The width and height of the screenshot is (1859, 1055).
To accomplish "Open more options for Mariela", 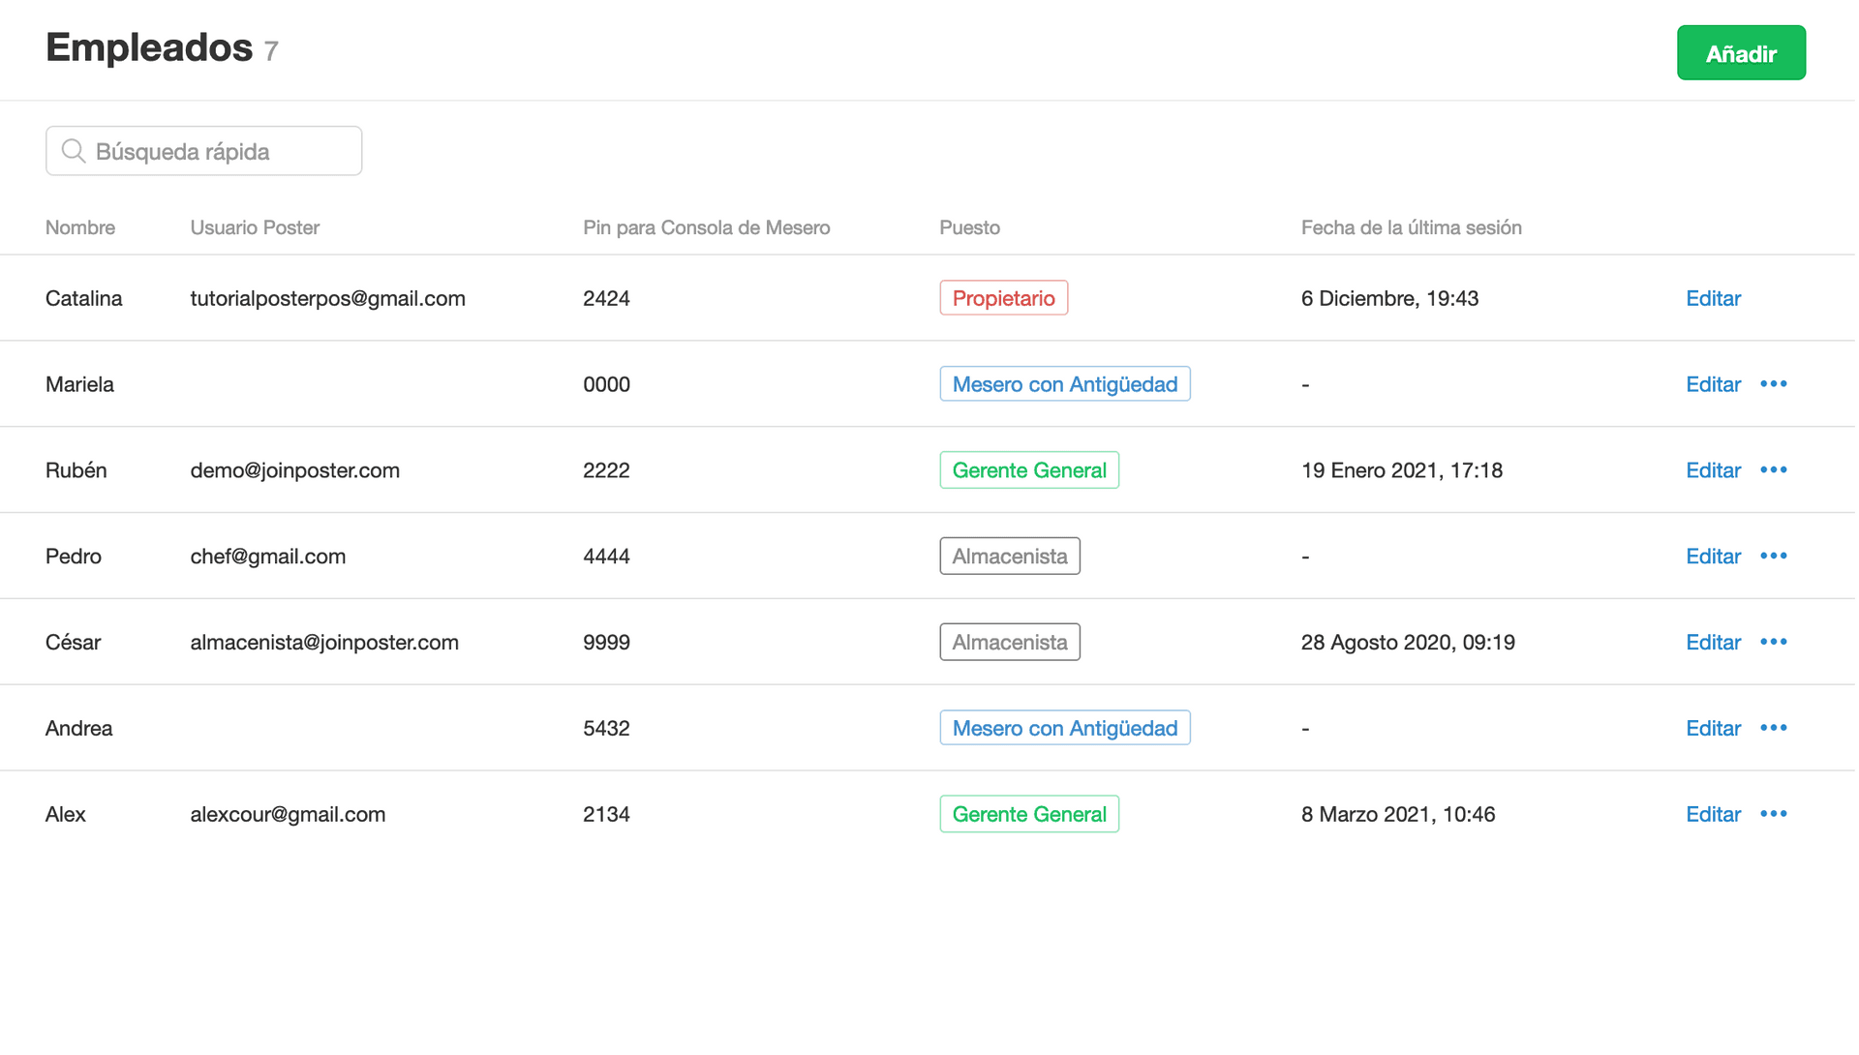I will click(x=1773, y=384).
